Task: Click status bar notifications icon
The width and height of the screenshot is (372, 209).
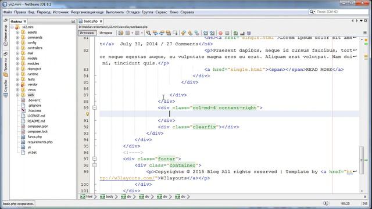Action: click(326, 203)
